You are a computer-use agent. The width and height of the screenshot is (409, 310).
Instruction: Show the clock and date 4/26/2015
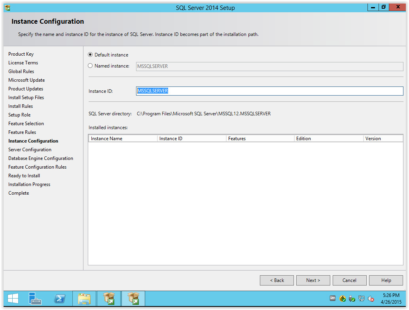(391, 299)
